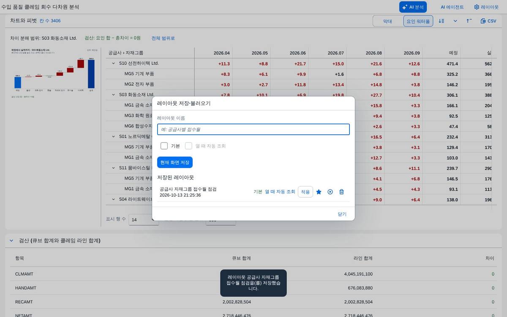Click the 2026.09 column header
This screenshot has height=317, width=507.
tap(412, 53)
